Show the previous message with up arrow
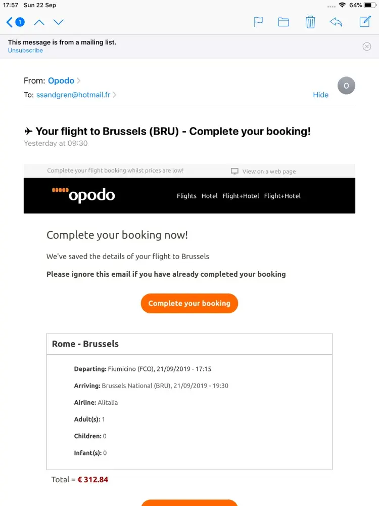This screenshot has height=506, width=379. point(39,22)
